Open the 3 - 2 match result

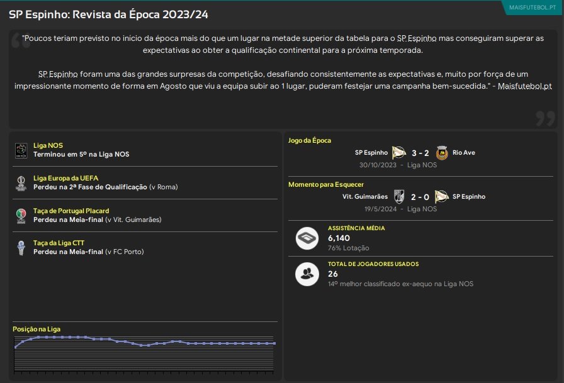click(420, 153)
